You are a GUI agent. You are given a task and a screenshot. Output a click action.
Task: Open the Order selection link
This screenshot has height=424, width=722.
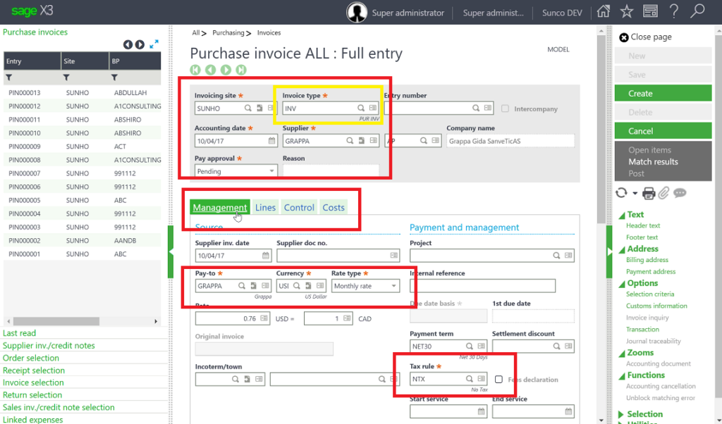click(x=31, y=358)
